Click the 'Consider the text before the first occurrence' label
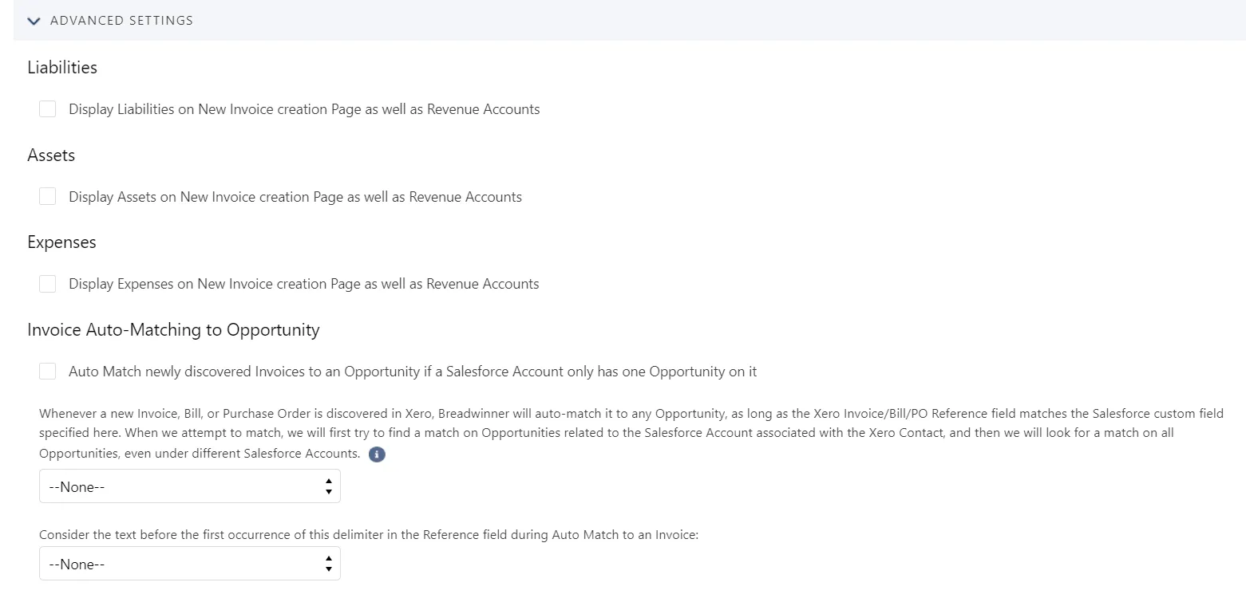Screen dimensions: 1246x594 pyautogui.click(x=369, y=535)
